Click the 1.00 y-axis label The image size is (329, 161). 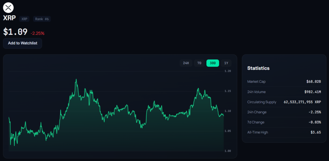228,151
